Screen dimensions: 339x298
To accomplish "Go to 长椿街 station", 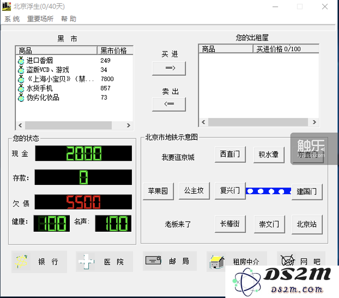I will pyautogui.click(x=230, y=224).
